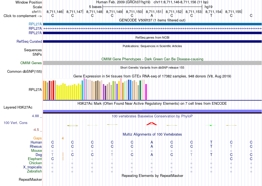Select the RefSeq Curated dark blue bar
This screenshot has height=186, width=262.
pos(152,41)
